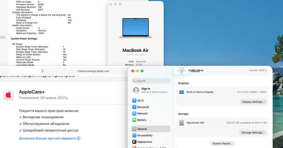
Task: Click the Displays section heading
Action: tap(184, 83)
